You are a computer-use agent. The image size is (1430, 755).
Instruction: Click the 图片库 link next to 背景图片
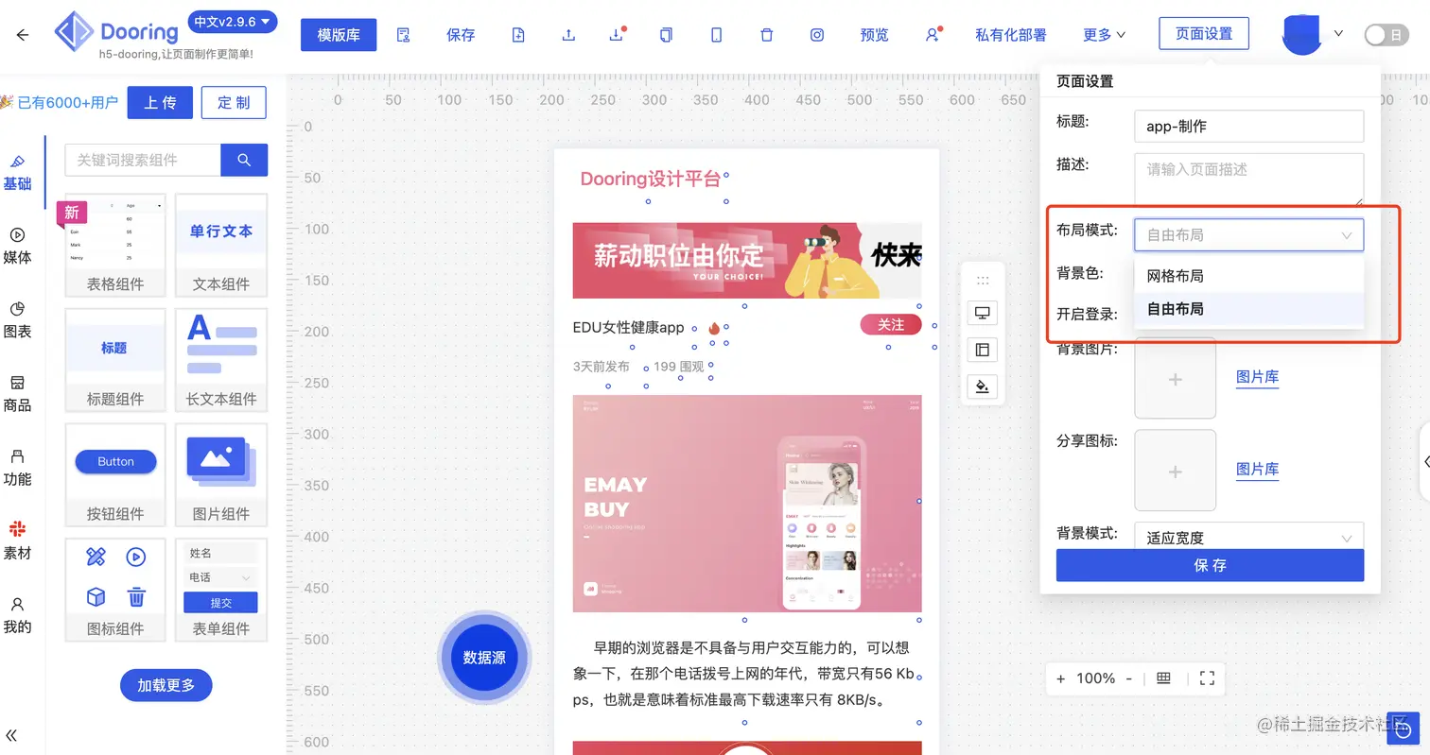pyautogui.click(x=1257, y=377)
